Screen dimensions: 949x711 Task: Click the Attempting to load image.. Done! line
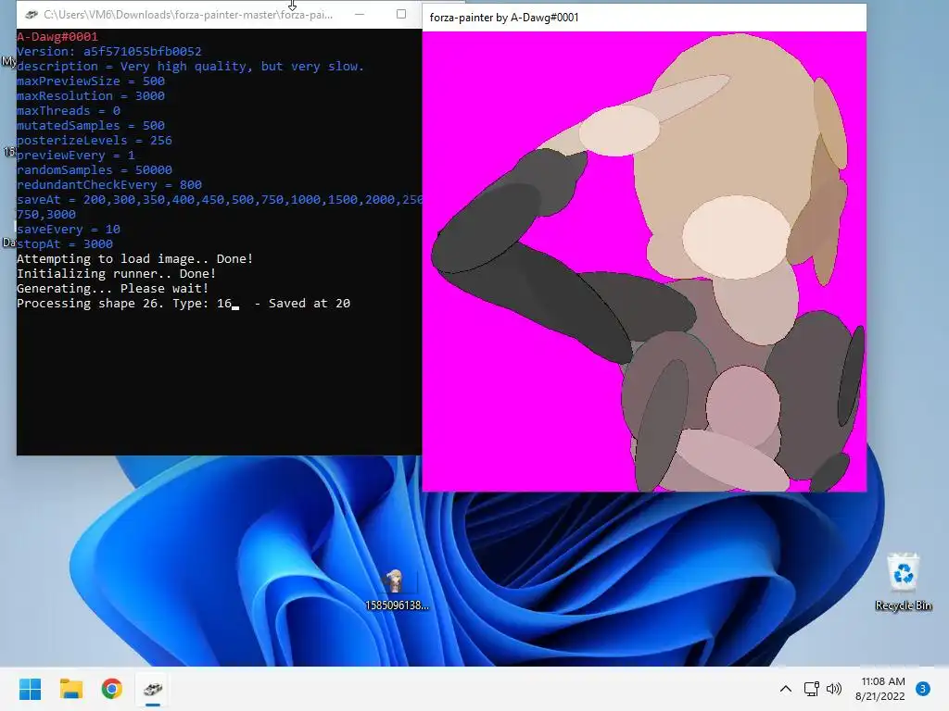pyautogui.click(x=134, y=259)
